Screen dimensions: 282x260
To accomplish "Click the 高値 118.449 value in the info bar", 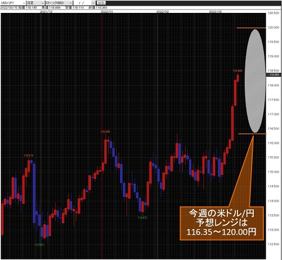I will [51, 8].
